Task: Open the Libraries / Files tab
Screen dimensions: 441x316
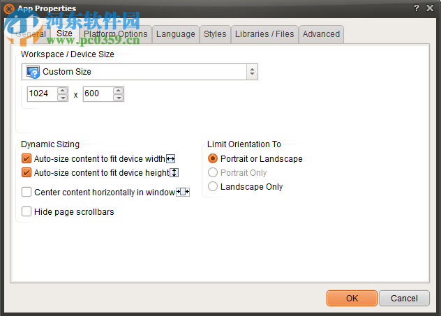Action: point(264,33)
